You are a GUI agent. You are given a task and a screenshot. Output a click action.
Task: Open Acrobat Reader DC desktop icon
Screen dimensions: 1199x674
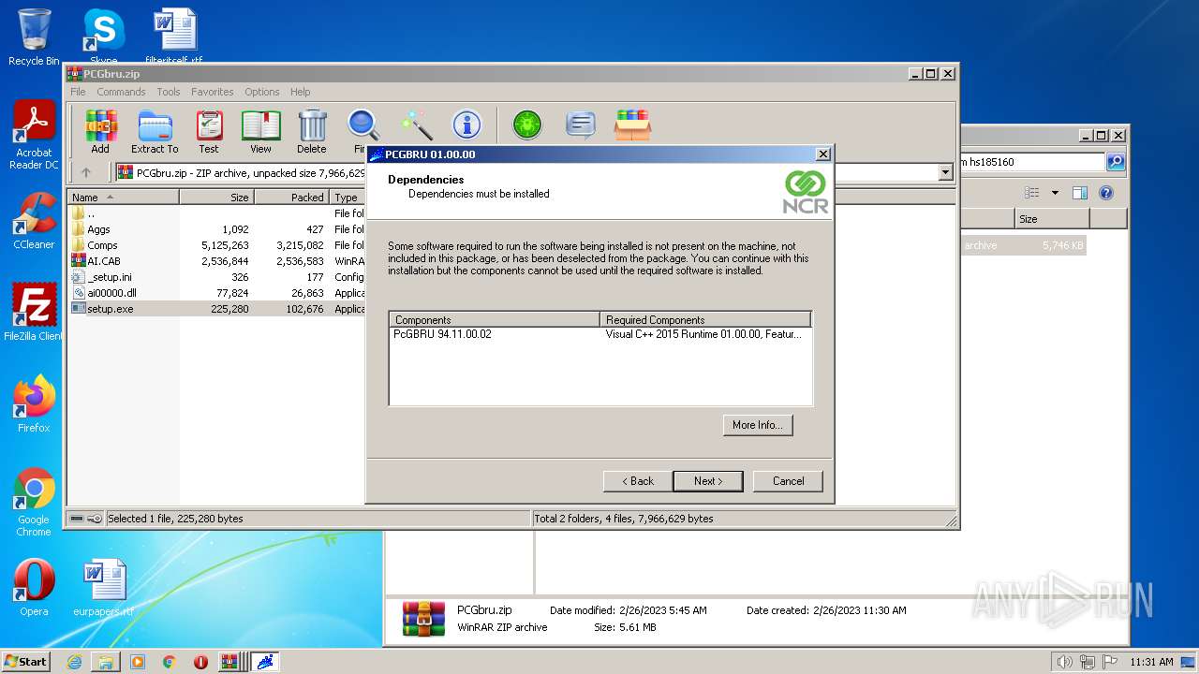pos(34,136)
